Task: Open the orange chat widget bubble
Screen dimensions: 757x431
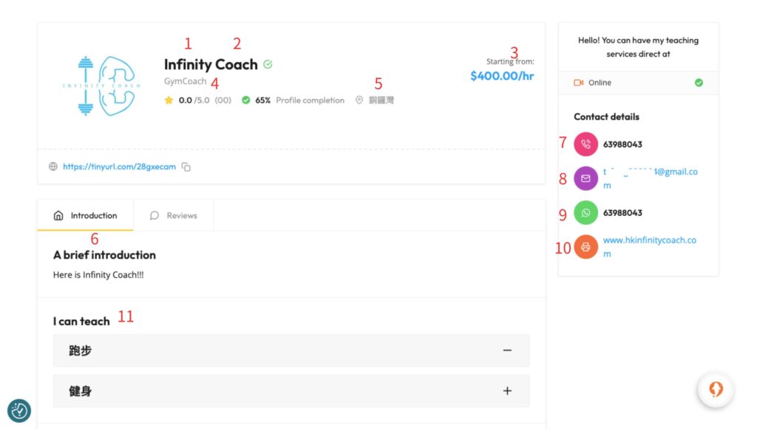Action: point(716,390)
